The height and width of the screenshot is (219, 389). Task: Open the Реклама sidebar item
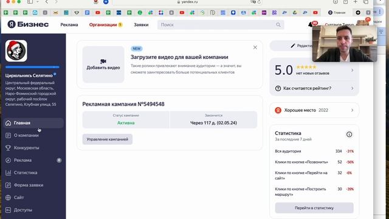point(34,160)
